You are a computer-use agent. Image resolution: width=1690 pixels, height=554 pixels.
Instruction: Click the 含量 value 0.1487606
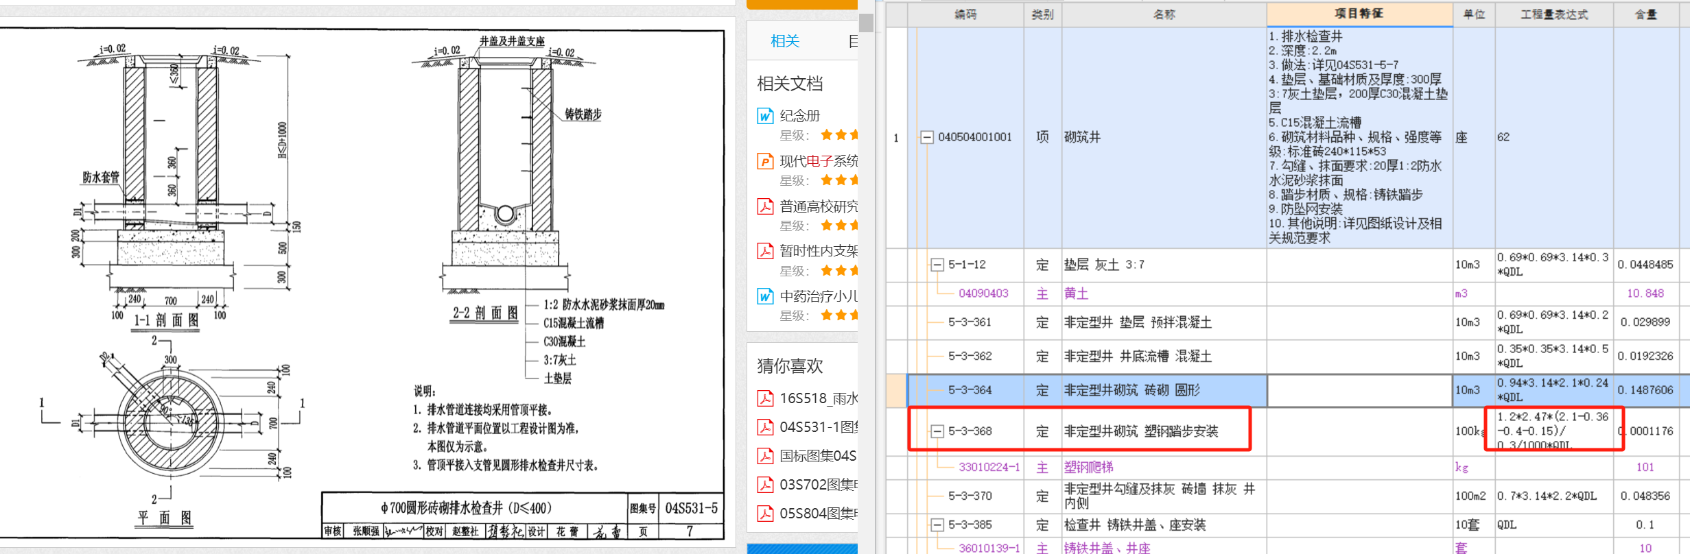pyautogui.click(x=1645, y=390)
